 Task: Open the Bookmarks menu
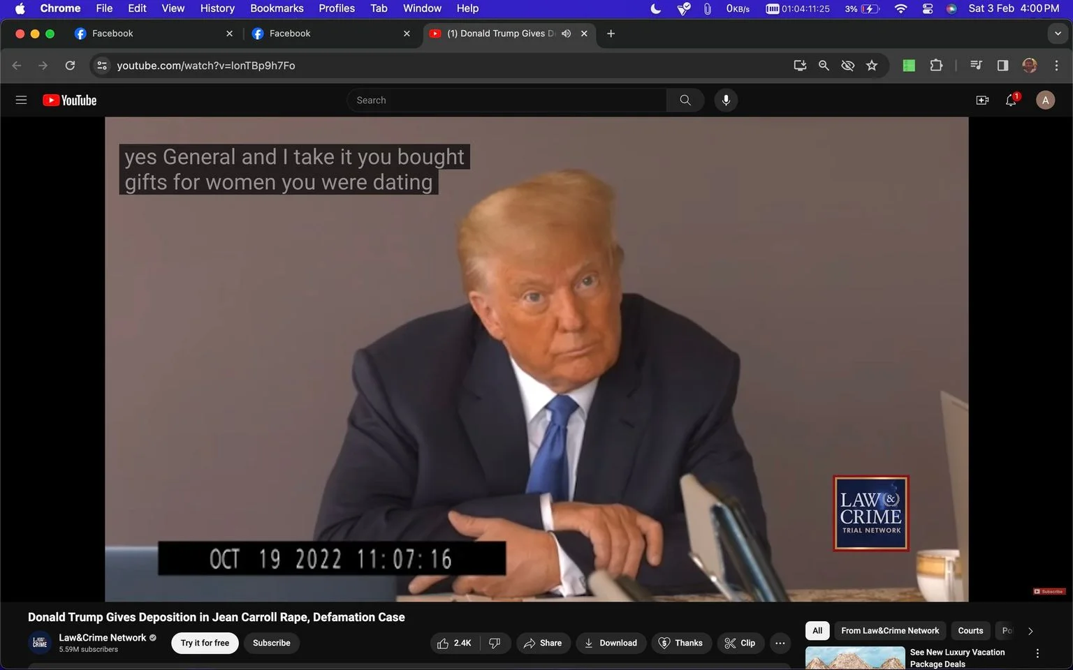click(277, 8)
